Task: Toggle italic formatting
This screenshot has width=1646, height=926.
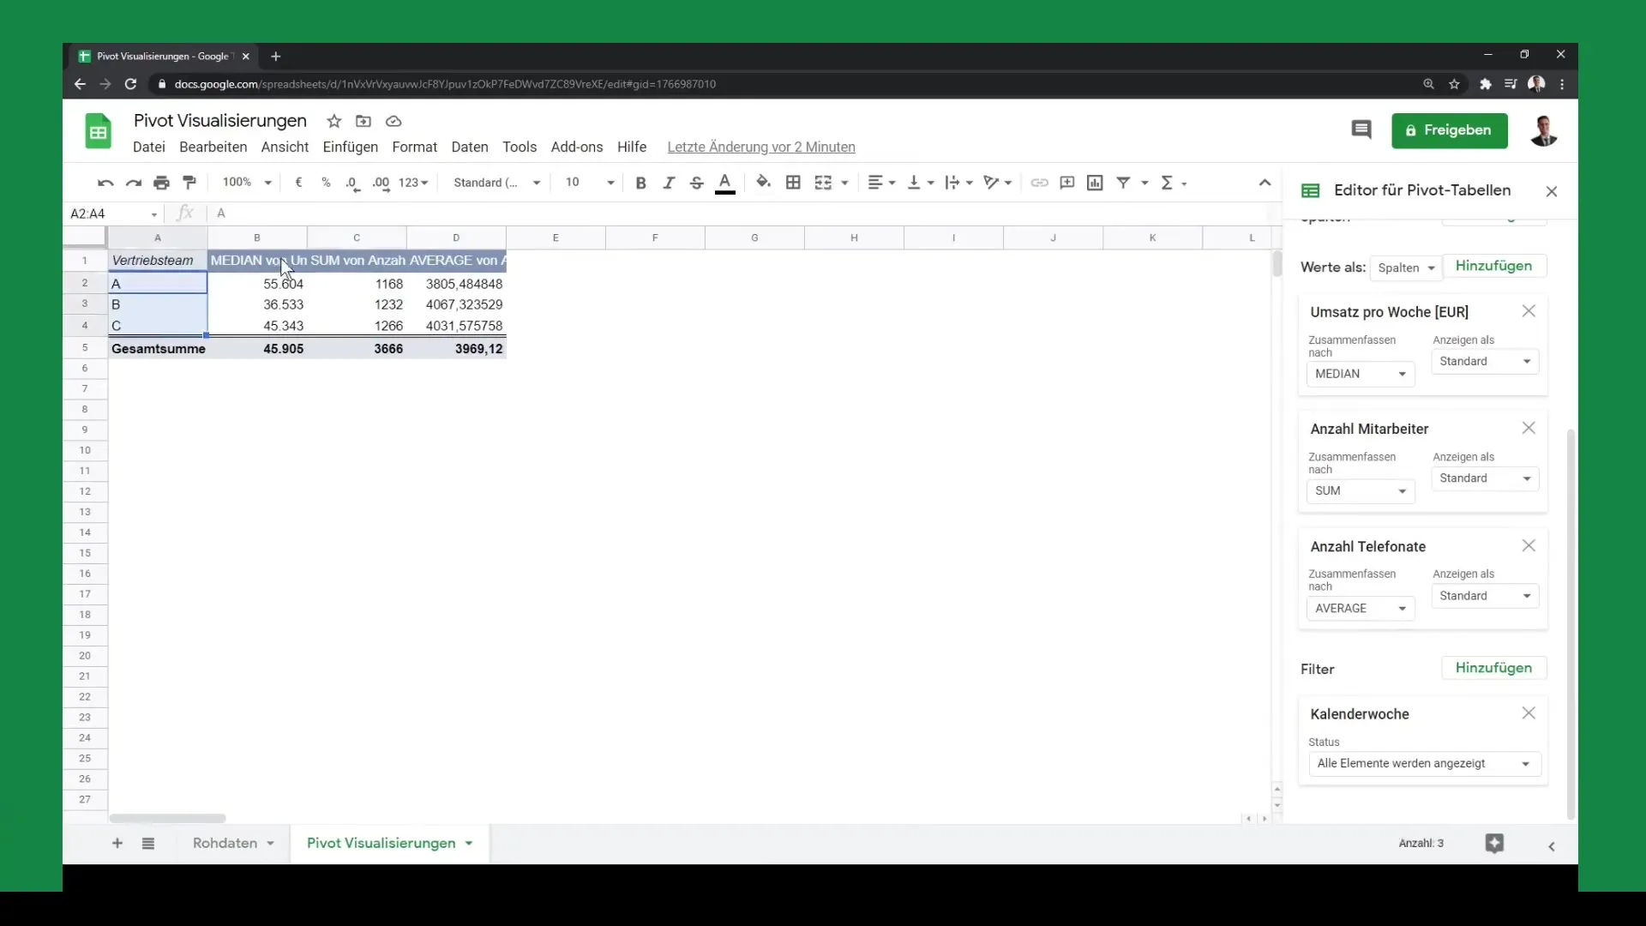Action: [x=669, y=183]
